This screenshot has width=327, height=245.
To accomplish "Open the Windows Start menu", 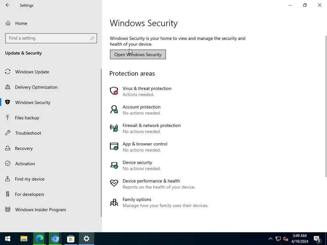I will [x=8, y=239].
